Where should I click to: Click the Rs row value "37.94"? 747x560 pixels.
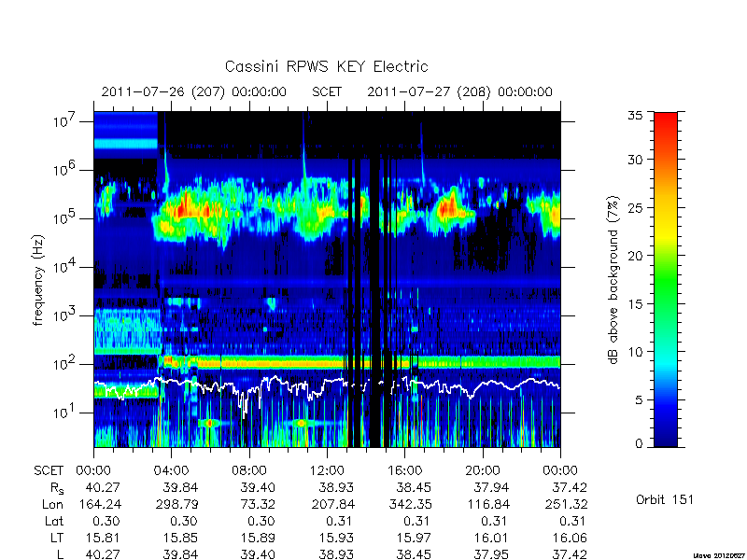click(491, 487)
